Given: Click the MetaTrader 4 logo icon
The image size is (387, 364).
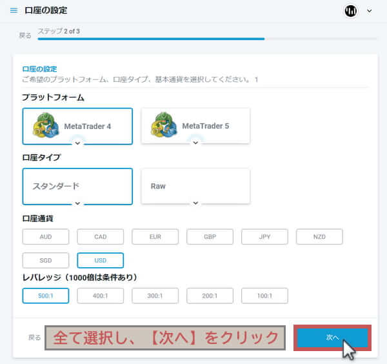Looking at the screenshot, I should 46,125.
